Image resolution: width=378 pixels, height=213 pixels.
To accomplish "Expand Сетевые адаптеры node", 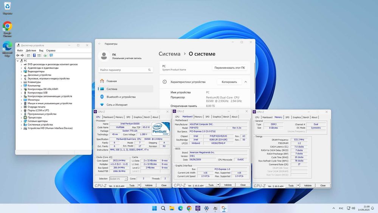I will [21, 121].
